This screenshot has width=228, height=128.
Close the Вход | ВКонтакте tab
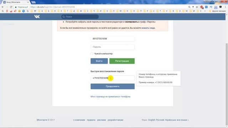pos(28,2)
